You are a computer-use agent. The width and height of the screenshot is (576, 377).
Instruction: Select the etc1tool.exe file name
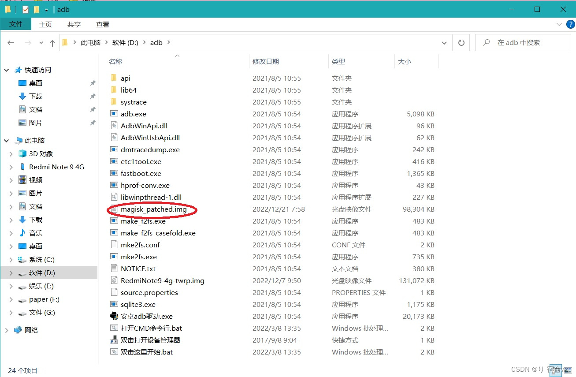141,161
